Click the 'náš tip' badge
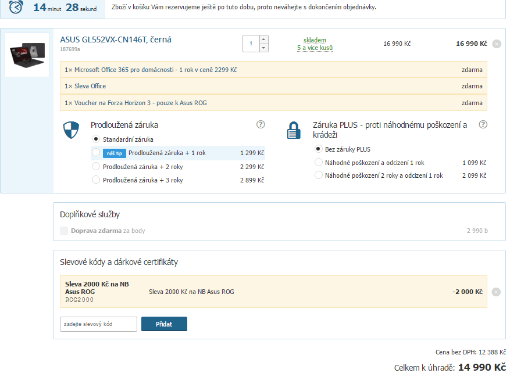 (x=115, y=153)
